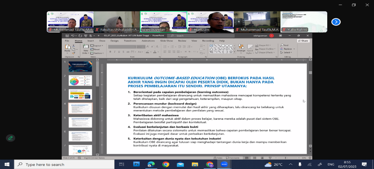Click the next participants arrow button
The height and width of the screenshot is (169, 374).
(336, 22)
